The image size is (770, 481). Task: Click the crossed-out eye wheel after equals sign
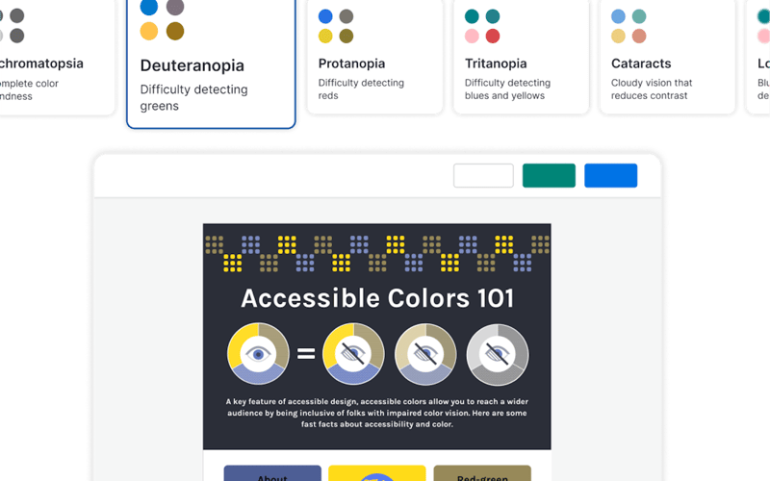tap(353, 353)
